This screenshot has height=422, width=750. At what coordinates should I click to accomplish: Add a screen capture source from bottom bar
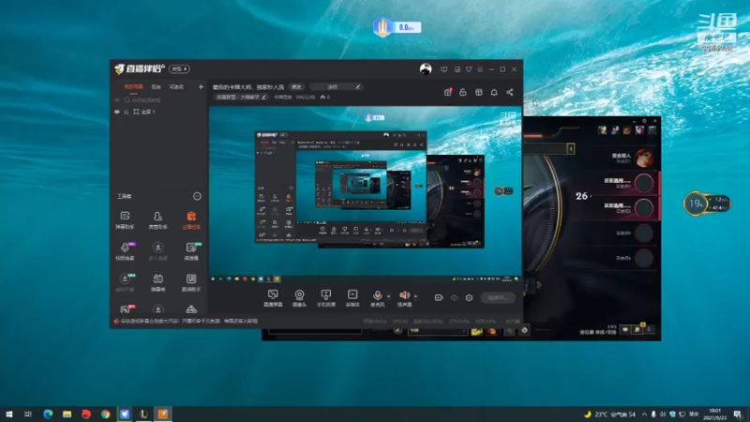[273, 297]
